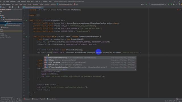Click the Next Tip link in the completion popup
Screen dimensions: 182x102
pyautogui.click(x=65, y=70)
